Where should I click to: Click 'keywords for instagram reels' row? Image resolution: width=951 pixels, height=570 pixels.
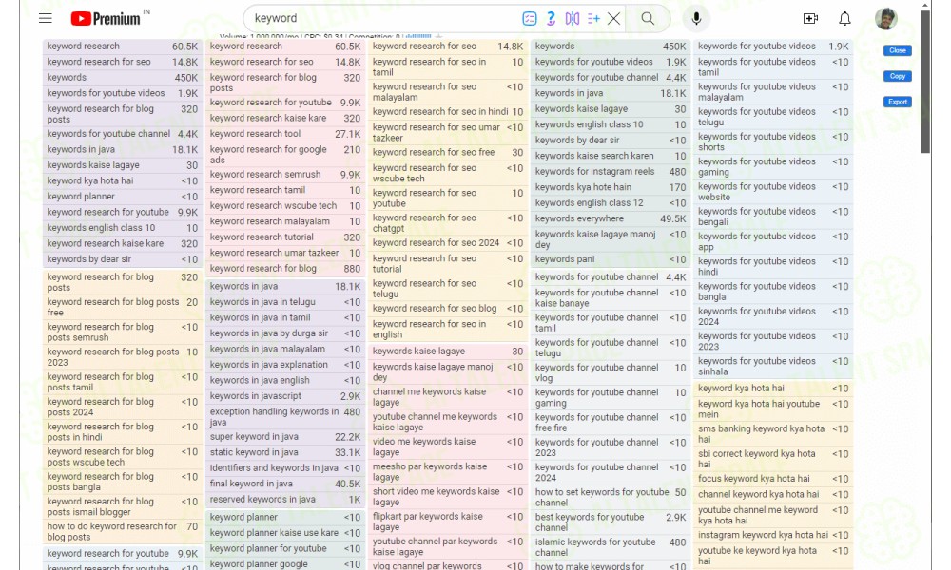611,172
